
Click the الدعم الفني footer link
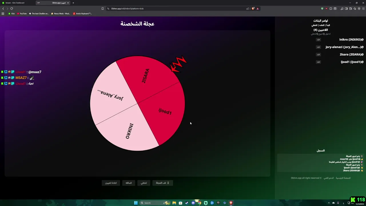[329, 178]
